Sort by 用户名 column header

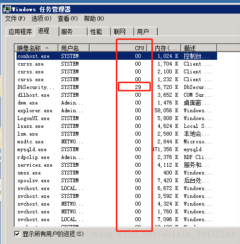(x=74, y=48)
